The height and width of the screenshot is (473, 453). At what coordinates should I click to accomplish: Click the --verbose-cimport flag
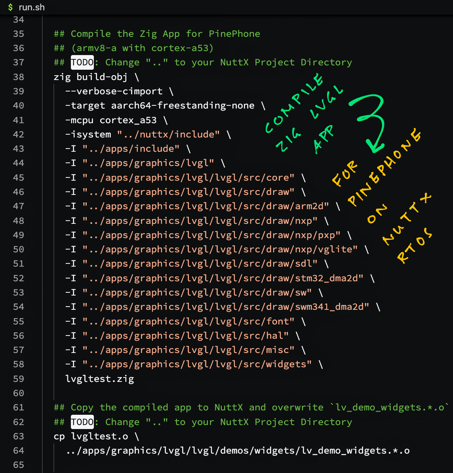coord(114,91)
